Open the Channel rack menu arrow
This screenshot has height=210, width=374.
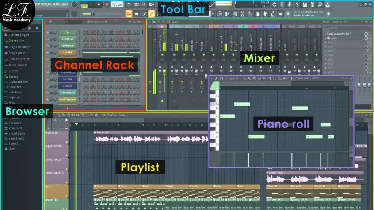[x=46, y=22]
